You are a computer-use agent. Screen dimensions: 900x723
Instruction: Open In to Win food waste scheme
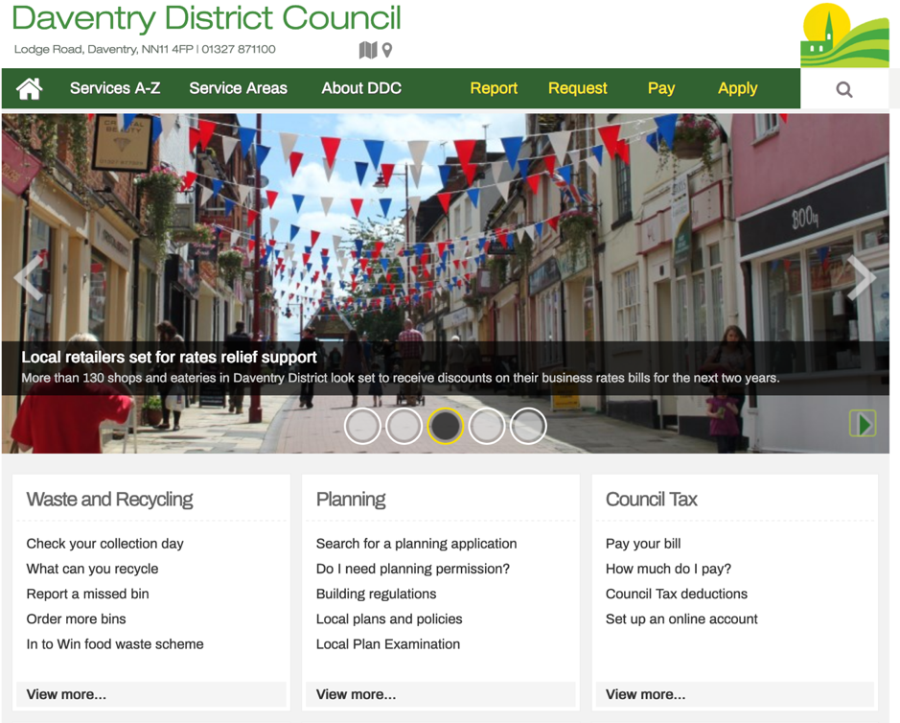point(115,644)
